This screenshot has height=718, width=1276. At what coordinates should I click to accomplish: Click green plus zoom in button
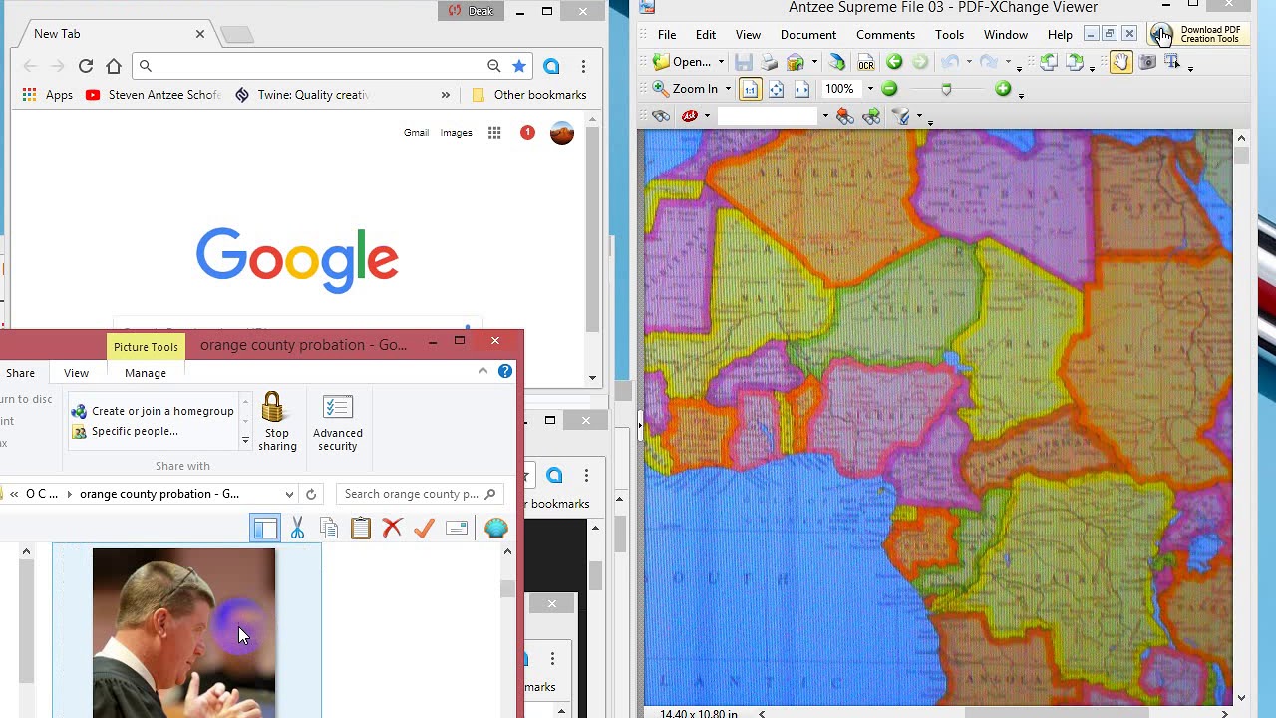(1003, 89)
